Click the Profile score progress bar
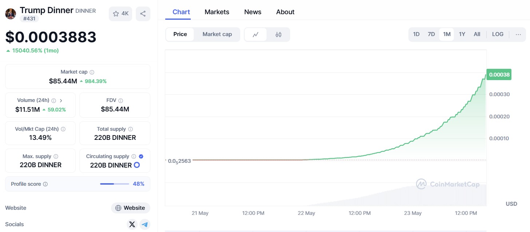530x232 pixels. pos(114,184)
